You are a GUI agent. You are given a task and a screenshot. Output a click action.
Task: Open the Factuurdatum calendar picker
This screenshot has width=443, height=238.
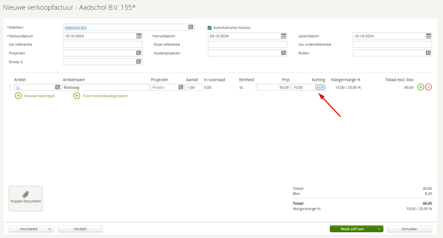(x=139, y=36)
